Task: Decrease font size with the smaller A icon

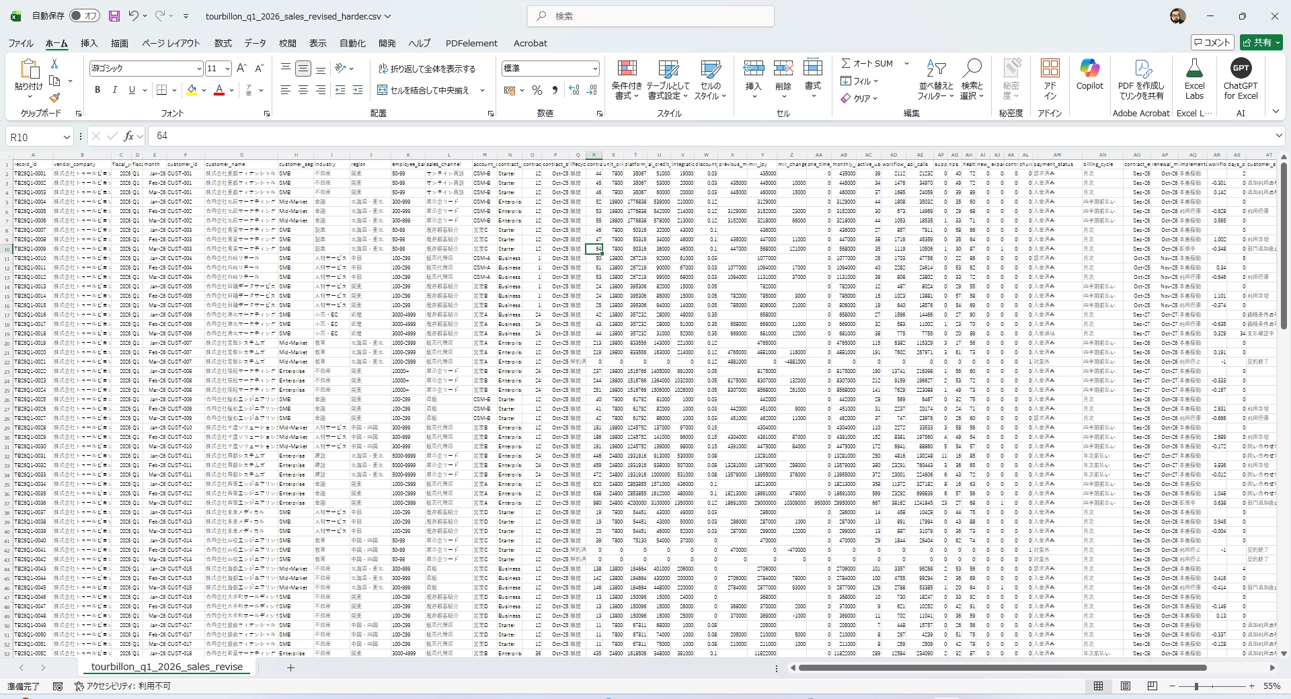Action: click(x=260, y=69)
